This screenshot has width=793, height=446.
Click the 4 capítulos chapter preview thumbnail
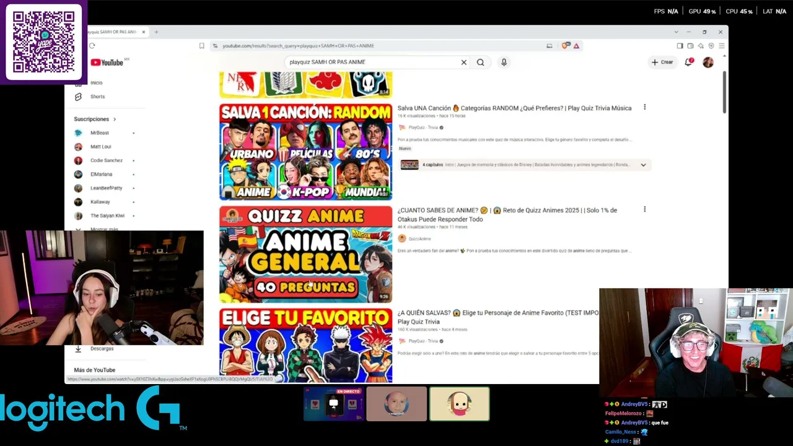410,165
